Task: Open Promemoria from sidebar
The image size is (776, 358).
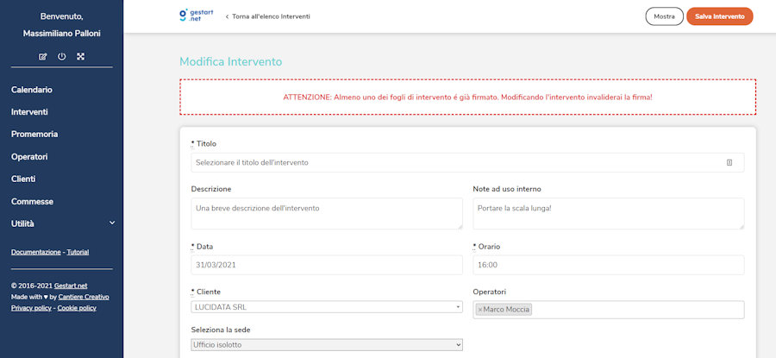Action: 34,135
